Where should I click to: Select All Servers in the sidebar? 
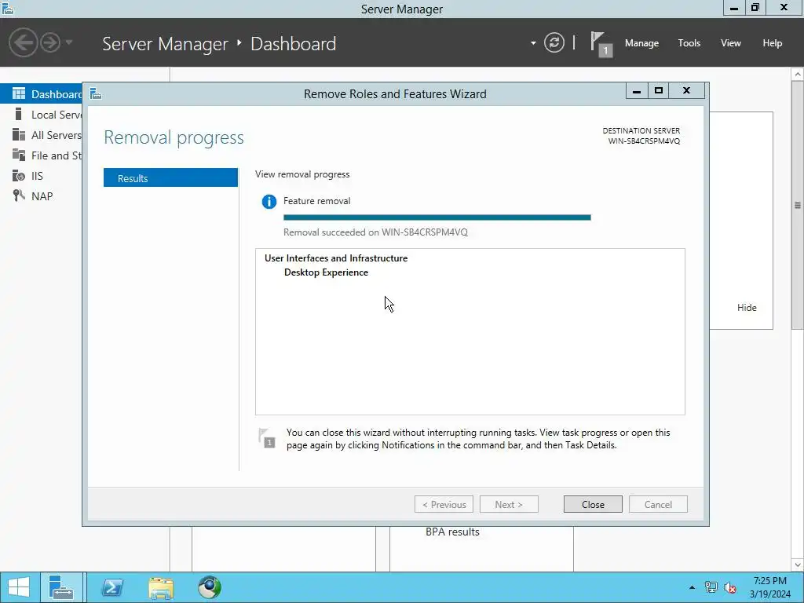pos(41,135)
